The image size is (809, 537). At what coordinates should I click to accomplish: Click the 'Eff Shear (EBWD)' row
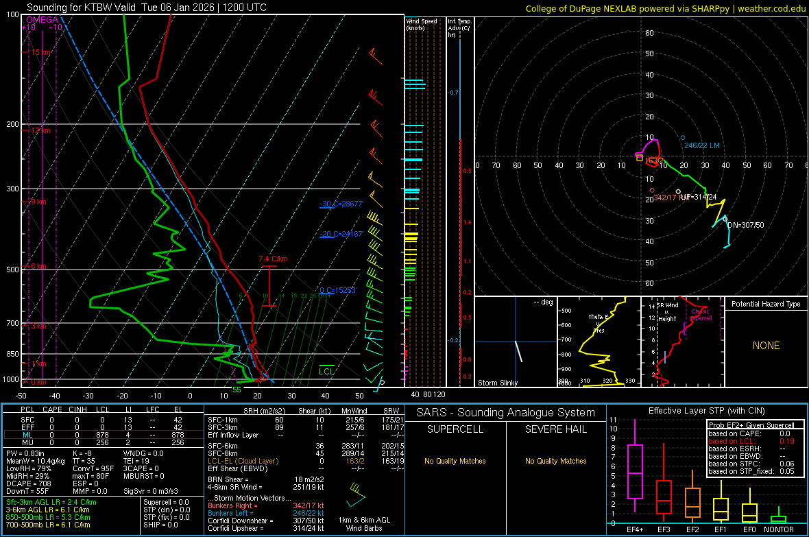pyautogui.click(x=306, y=468)
